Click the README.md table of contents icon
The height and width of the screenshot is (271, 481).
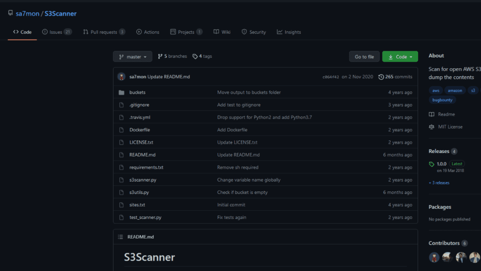click(x=121, y=237)
